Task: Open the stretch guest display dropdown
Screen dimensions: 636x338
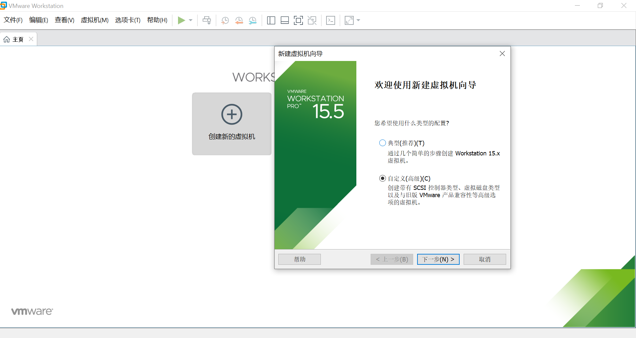Action: tap(358, 20)
